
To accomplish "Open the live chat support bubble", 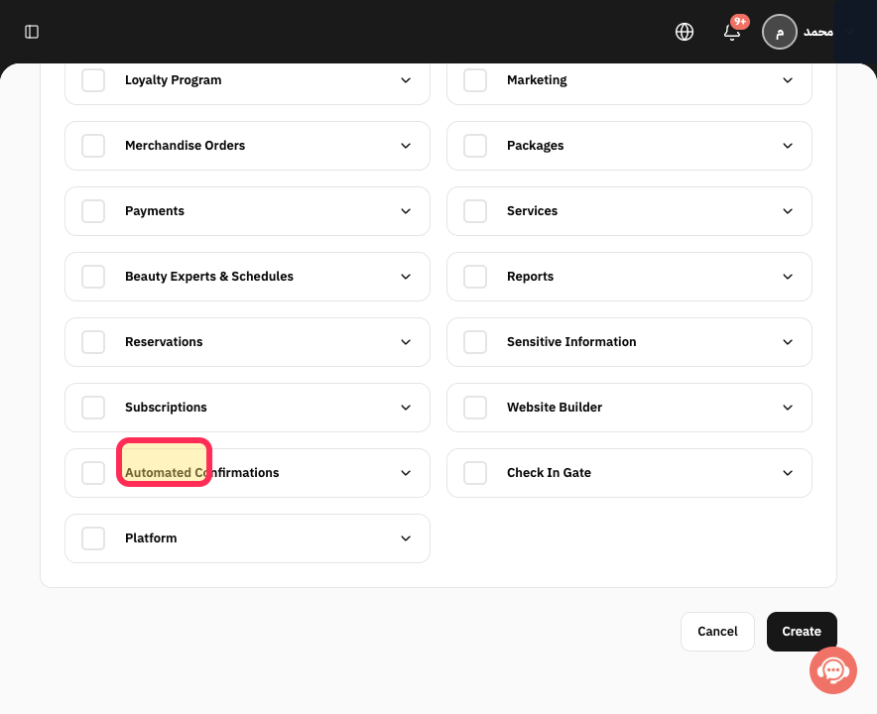I will point(832,670).
